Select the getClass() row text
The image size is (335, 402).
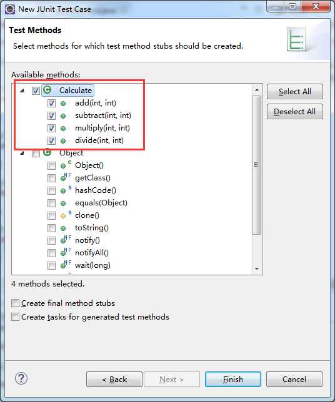[x=92, y=178]
